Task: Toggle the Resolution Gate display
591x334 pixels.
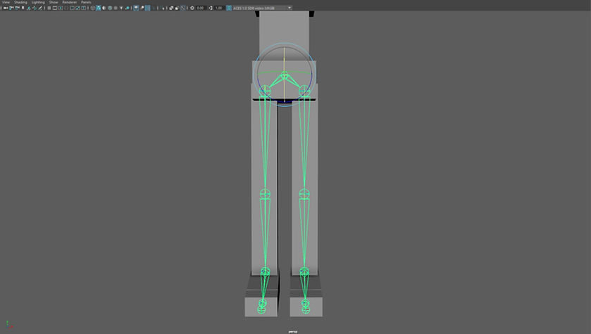Action: click(61, 8)
